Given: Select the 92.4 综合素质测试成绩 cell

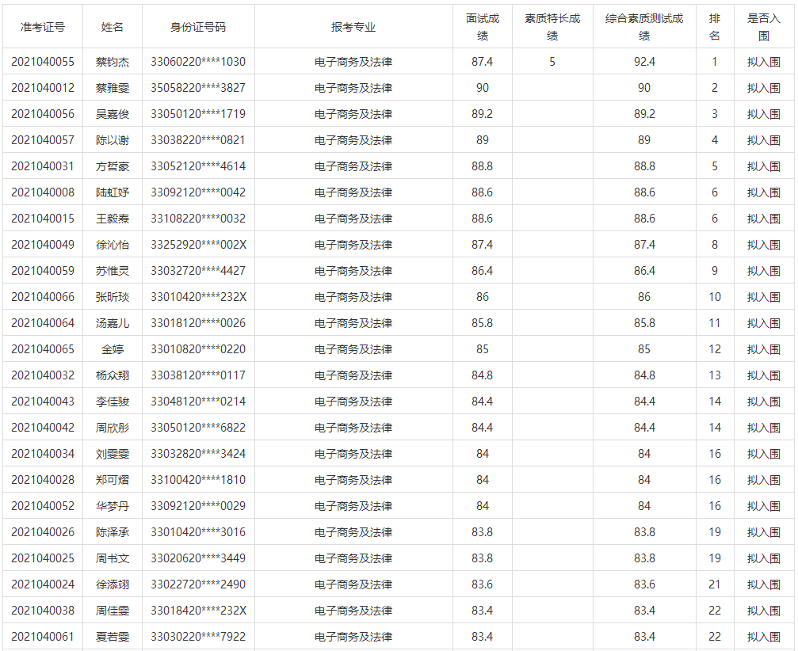Looking at the screenshot, I should [644, 62].
